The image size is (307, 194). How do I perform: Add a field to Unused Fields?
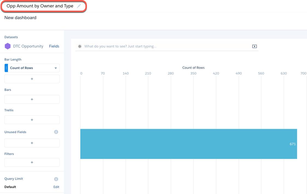coord(32,143)
